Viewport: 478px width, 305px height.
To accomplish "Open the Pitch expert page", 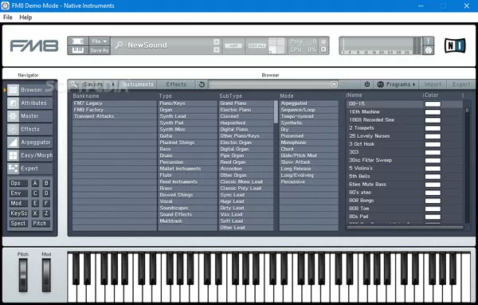I will 40,223.
